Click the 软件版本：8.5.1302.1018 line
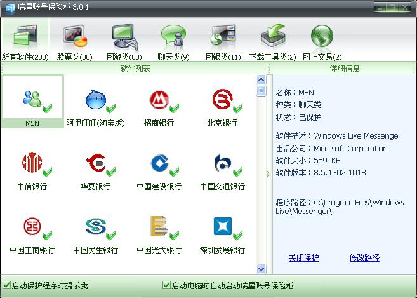Image resolution: width=417 pixels, height=298 pixels. 321,173
